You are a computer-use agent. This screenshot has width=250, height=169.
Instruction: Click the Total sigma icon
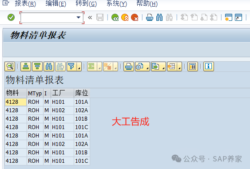(x=91, y=67)
